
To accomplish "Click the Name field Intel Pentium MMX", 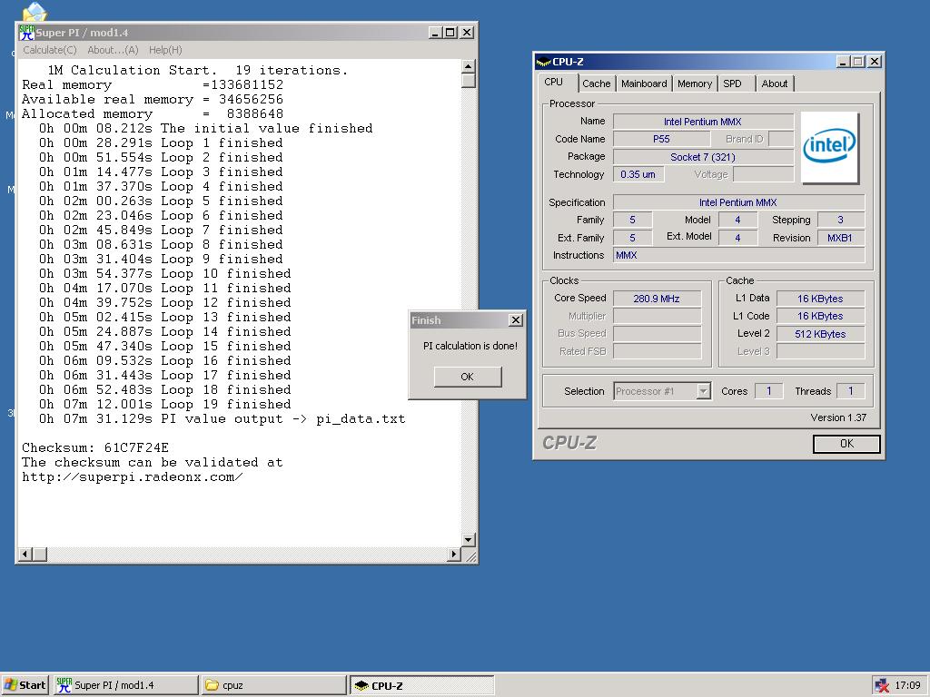I will click(x=703, y=122).
